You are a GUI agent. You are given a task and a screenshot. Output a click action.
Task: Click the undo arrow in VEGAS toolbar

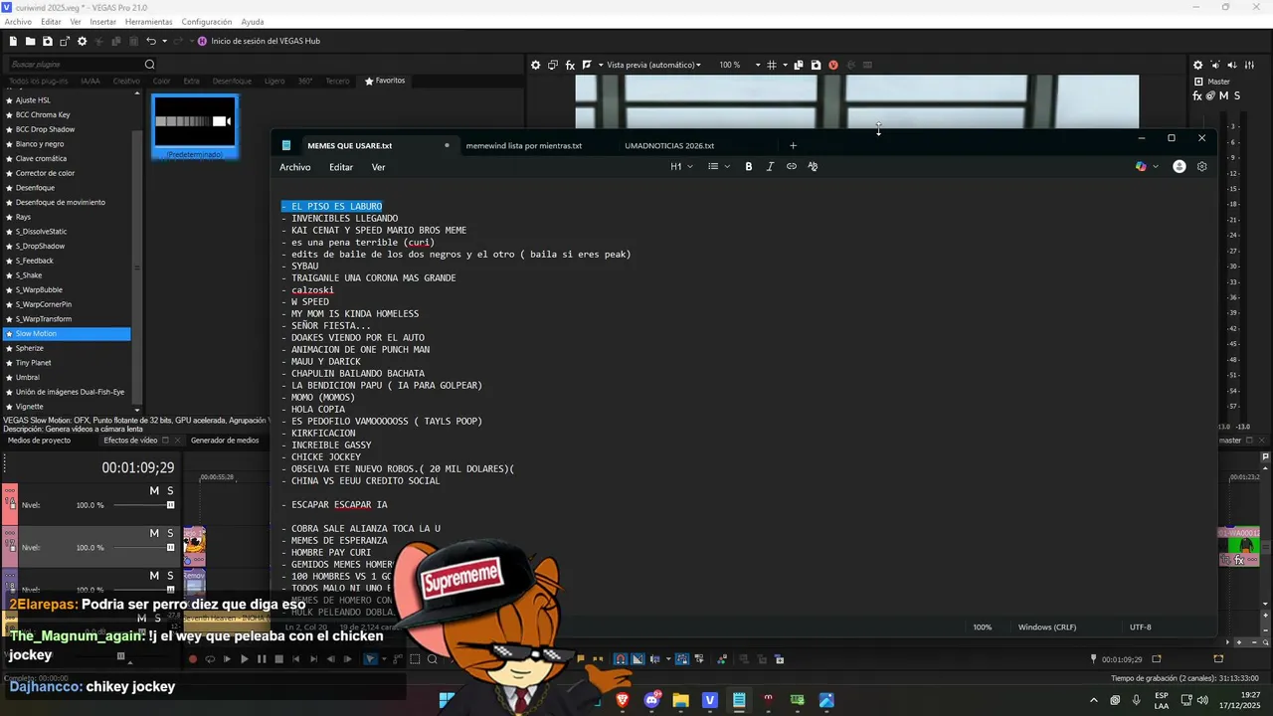point(150,41)
